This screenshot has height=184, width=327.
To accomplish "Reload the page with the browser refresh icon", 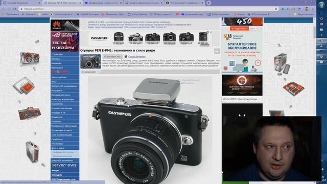I will point(15,9).
